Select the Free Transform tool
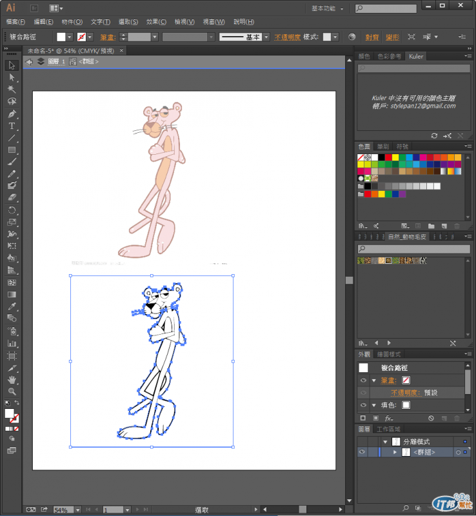476x516 pixels. [x=12, y=246]
